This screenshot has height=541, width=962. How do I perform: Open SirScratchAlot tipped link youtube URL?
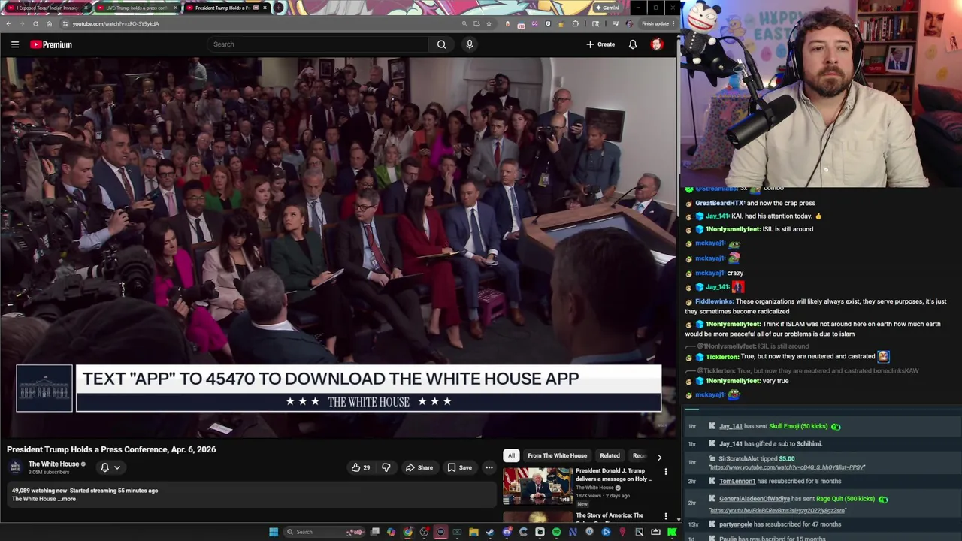(787, 467)
